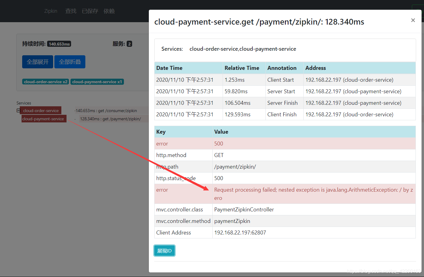
Task: Click the 106.504ms relative time value
Action: 238,103
